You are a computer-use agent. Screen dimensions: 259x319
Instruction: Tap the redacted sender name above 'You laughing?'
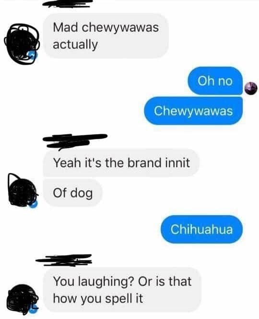[x=64, y=260]
